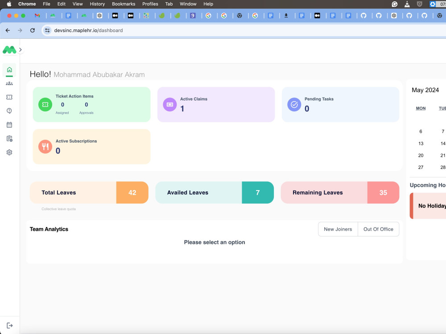Open the team members sidebar icon
Viewport: 446px width, 334px height.
9,84
